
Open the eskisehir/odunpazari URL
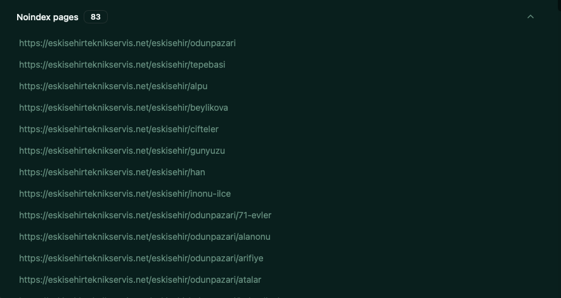tap(127, 43)
